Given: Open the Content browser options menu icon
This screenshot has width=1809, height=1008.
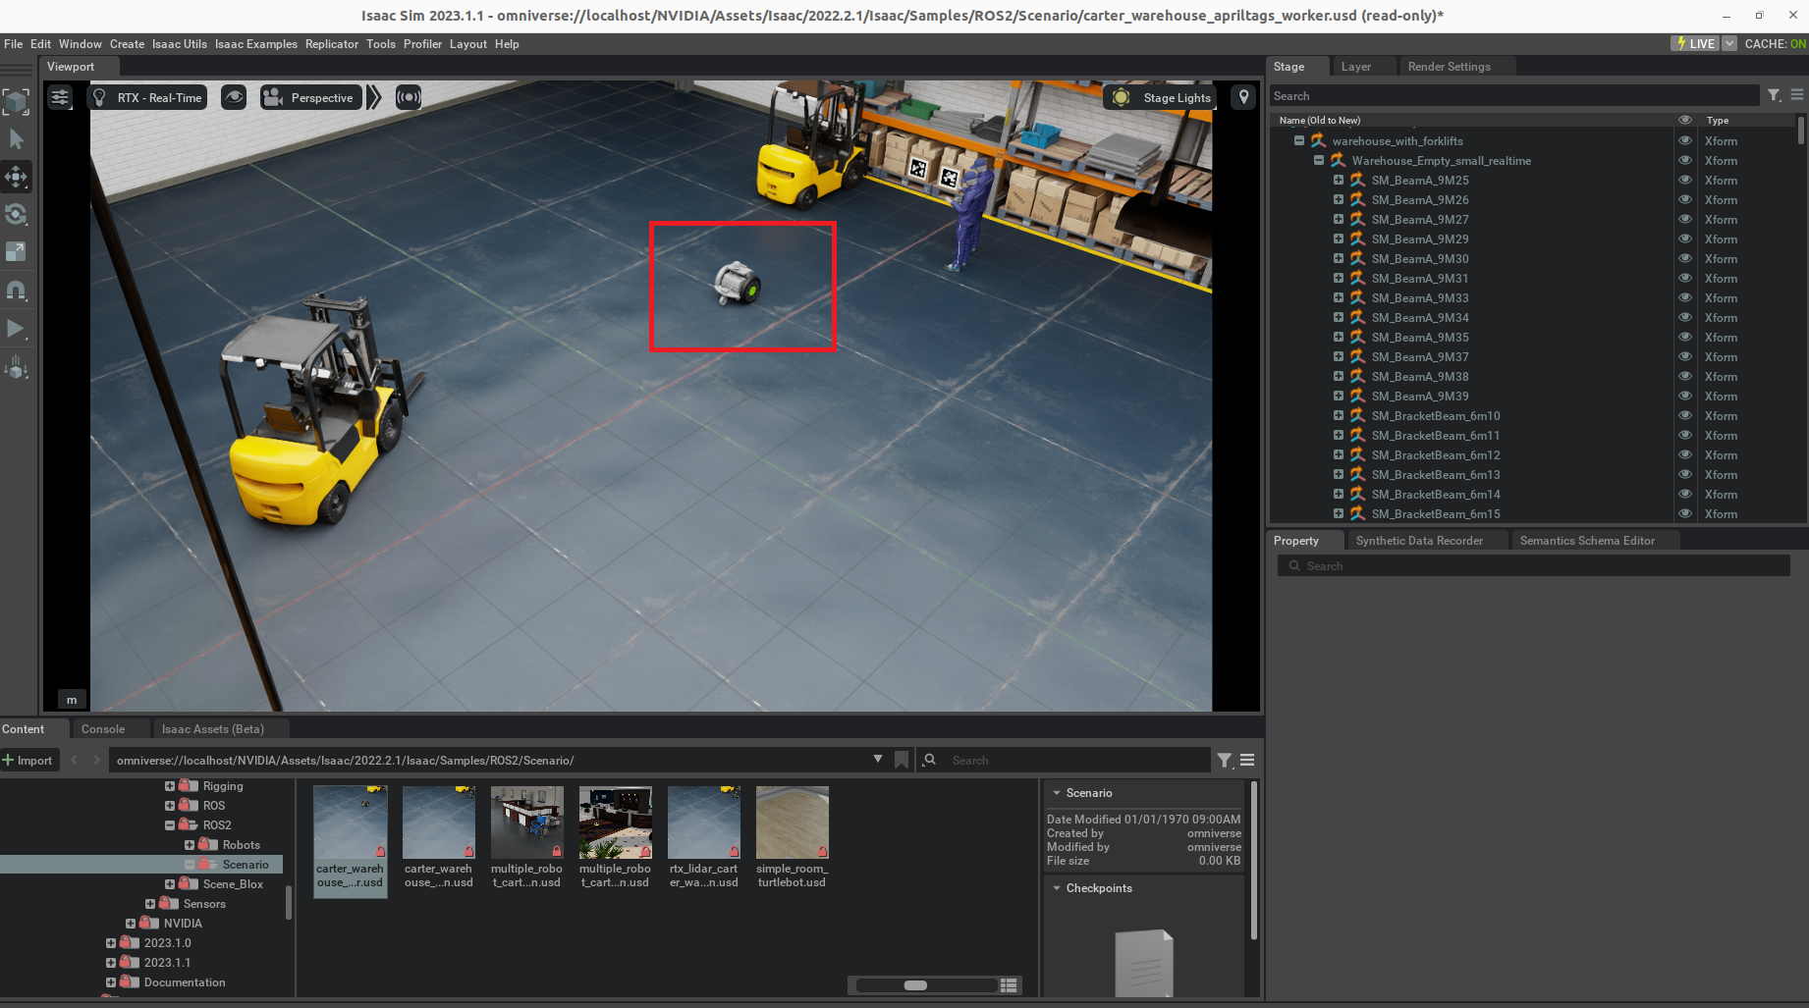Looking at the screenshot, I should click(1247, 761).
